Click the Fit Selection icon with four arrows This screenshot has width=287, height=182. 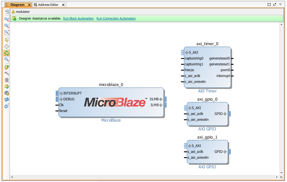[7, 46]
